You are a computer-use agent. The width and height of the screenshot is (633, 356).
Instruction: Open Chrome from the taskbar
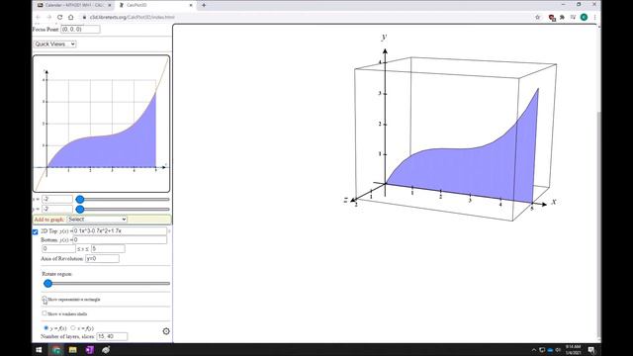coord(56,349)
